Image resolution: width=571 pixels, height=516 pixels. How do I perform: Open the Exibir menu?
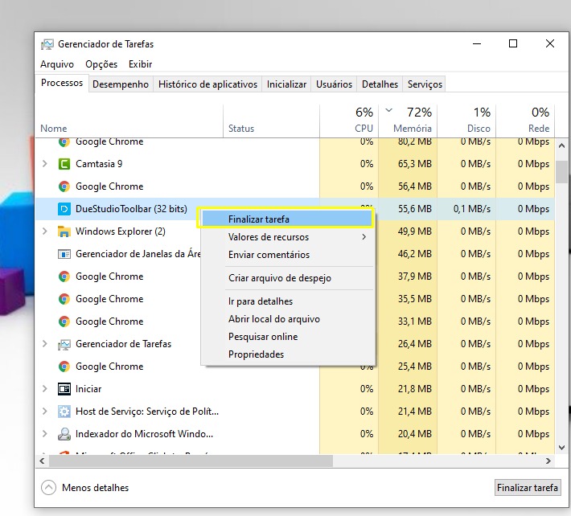pos(140,64)
